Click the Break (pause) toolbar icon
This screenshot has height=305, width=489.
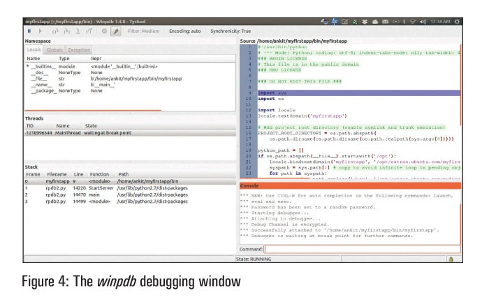coord(29,31)
